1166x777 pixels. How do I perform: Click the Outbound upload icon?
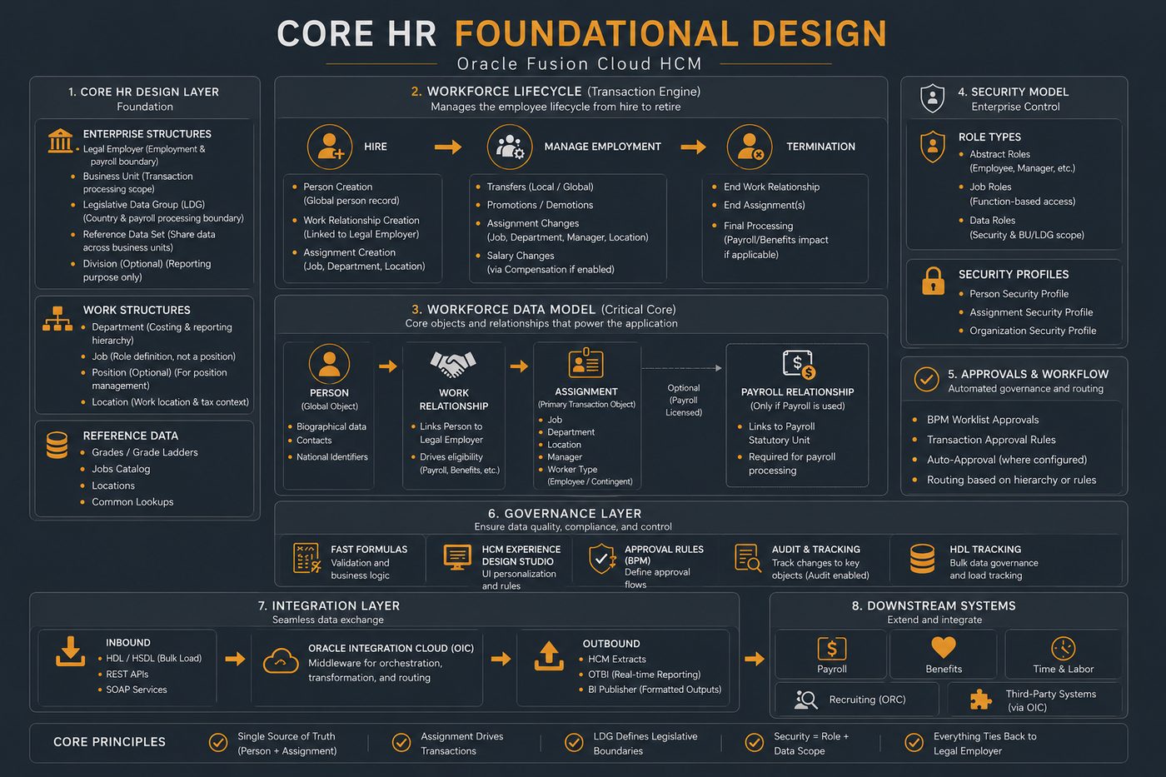pos(549,656)
